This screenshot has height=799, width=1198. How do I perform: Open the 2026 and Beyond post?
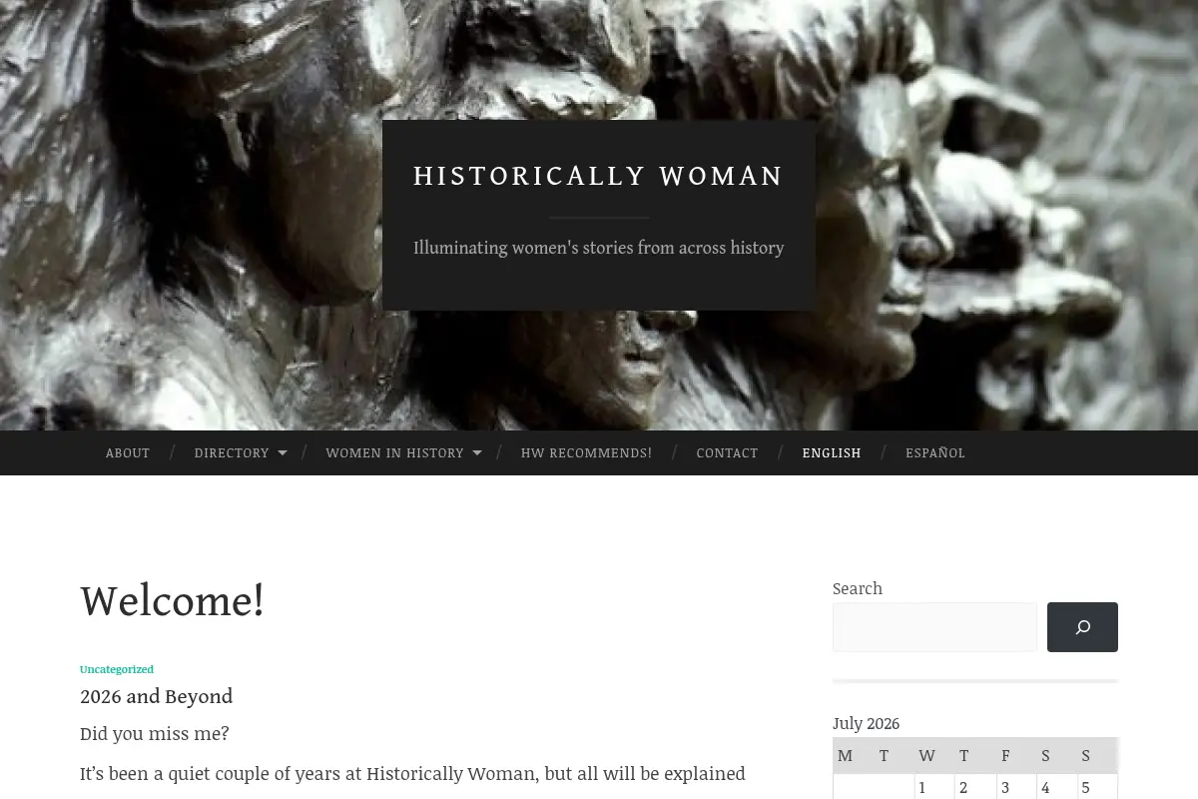point(156,696)
